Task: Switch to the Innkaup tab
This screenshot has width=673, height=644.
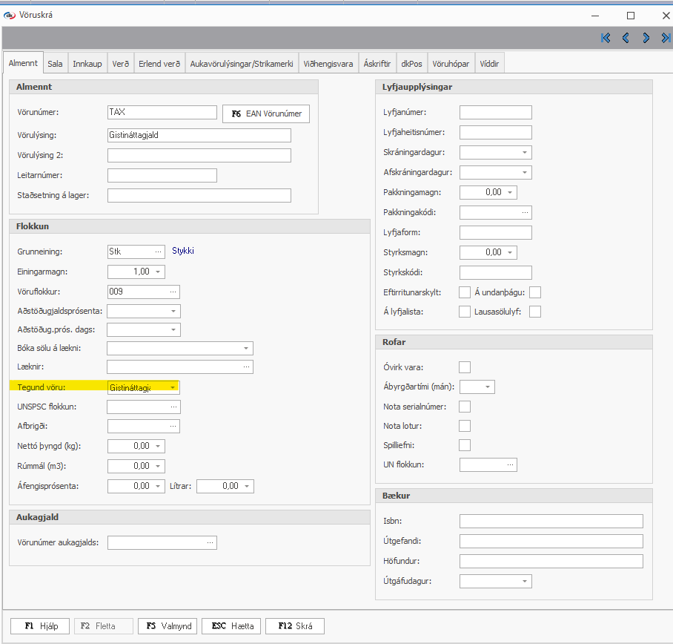Action: tap(87, 64)
